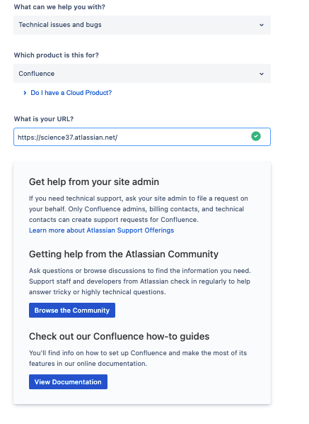
Task: Click the "Check out our Confluence how-to guides" heading
Action: [x=119, y=336]
